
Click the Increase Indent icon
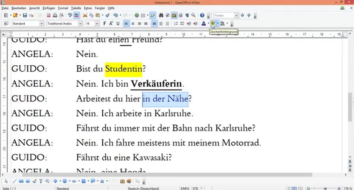pos(196,23)
